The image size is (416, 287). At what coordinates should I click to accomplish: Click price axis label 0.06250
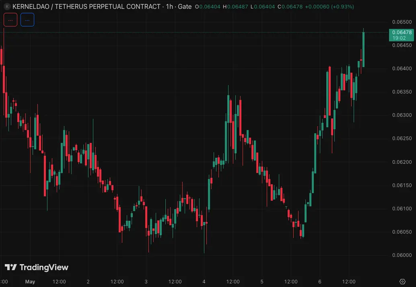(402, 138)
